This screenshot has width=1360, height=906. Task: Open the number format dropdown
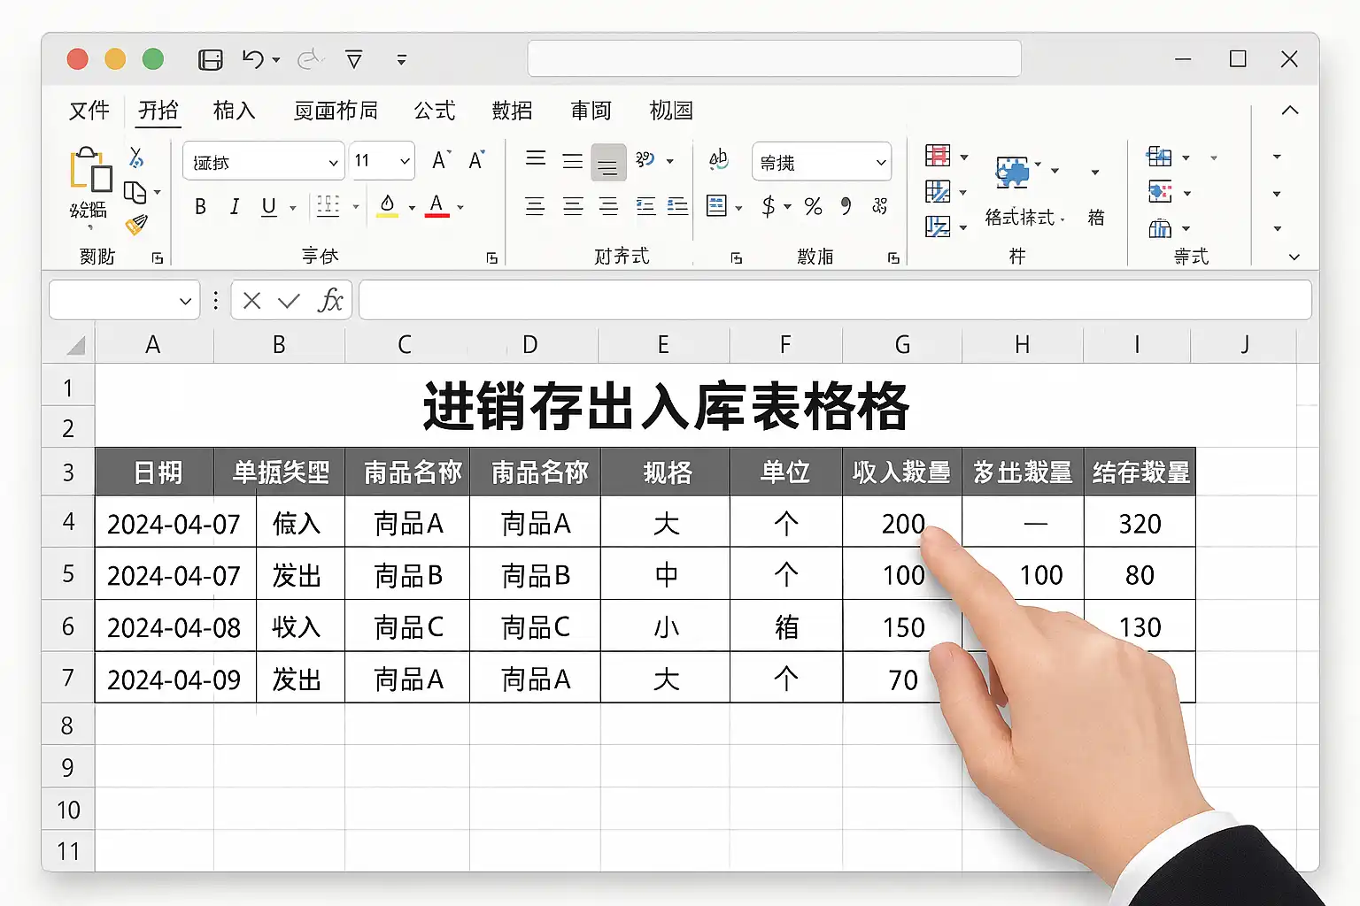point(881,162)
